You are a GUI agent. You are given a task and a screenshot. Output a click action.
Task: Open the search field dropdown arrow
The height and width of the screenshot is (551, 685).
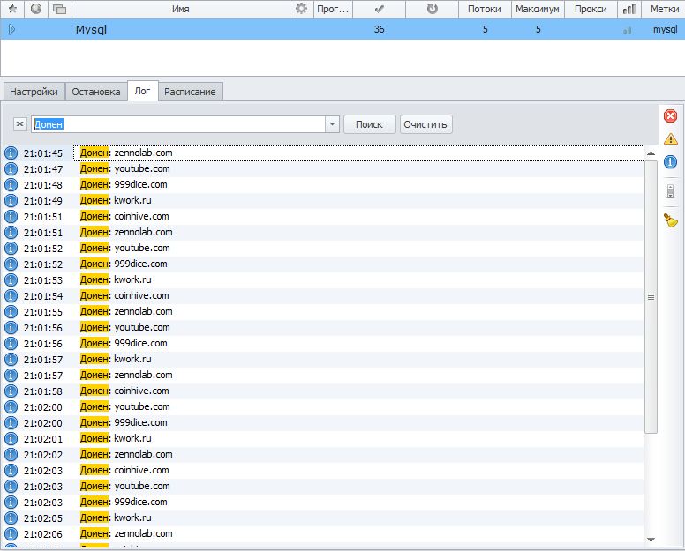(x=332, y=124)
